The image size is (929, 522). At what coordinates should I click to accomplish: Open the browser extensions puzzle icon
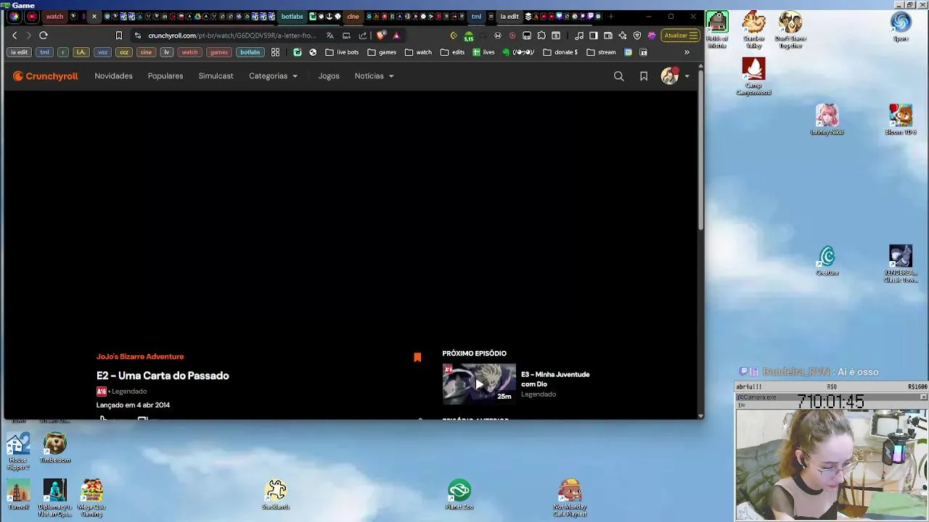(541, 36)
